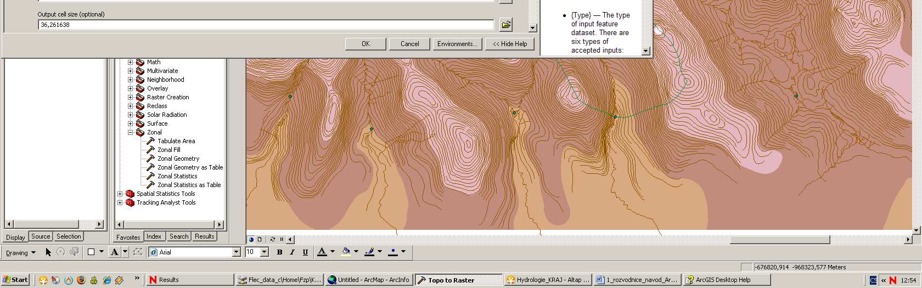The height and width of the screenshot is (288, 922).
Task: Expand the Neighborhood toolset
Action: pos(130,80)
